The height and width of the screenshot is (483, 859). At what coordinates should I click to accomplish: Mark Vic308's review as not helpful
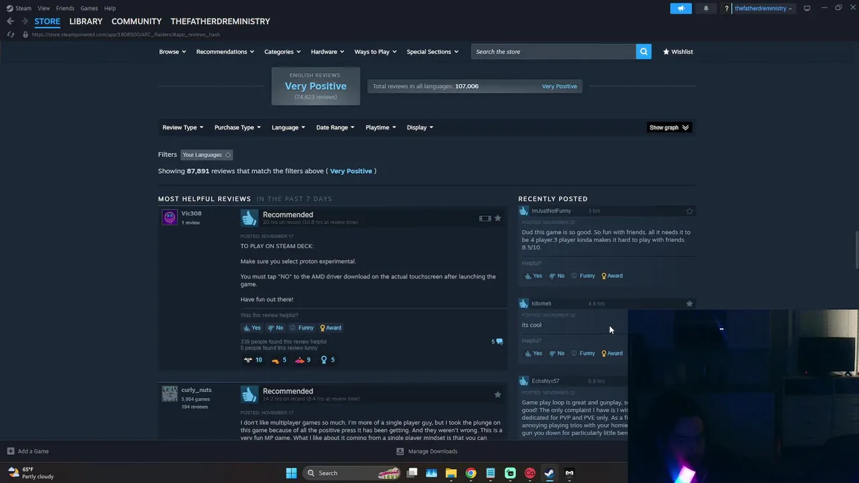tap(276, 328)
